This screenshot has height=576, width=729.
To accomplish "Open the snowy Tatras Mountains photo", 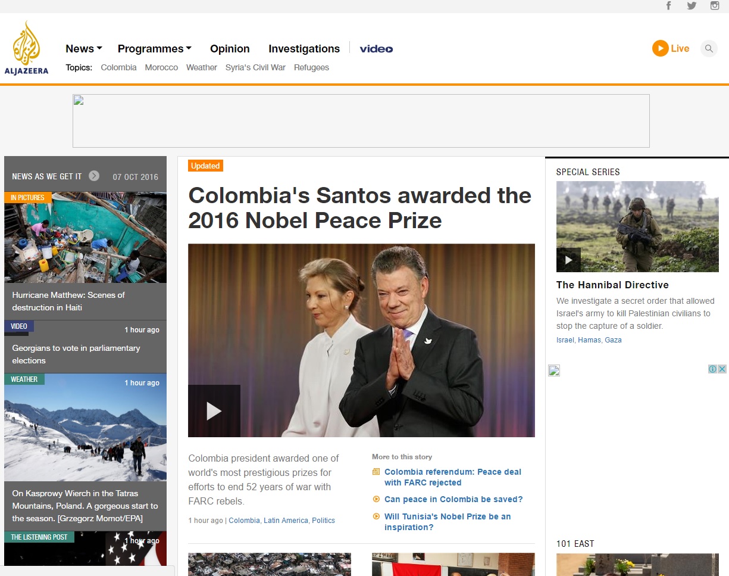I will click(85, 427).
